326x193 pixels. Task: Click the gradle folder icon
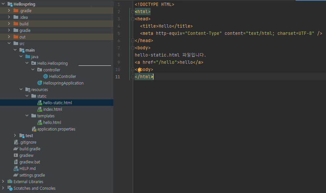click(x=16, y=30)
